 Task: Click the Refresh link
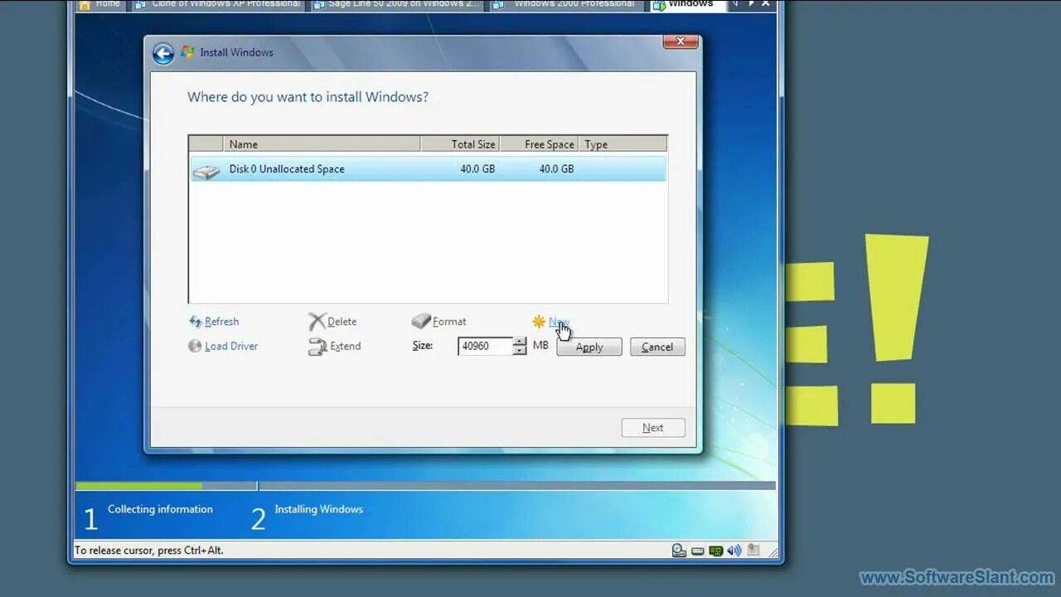click(221, 322)
